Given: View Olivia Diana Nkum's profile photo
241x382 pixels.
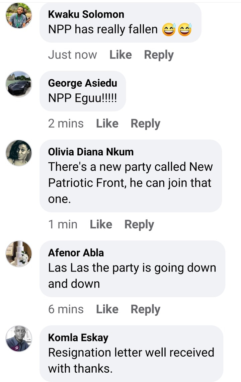Looking at the screenshot, I should click(19, 153).
